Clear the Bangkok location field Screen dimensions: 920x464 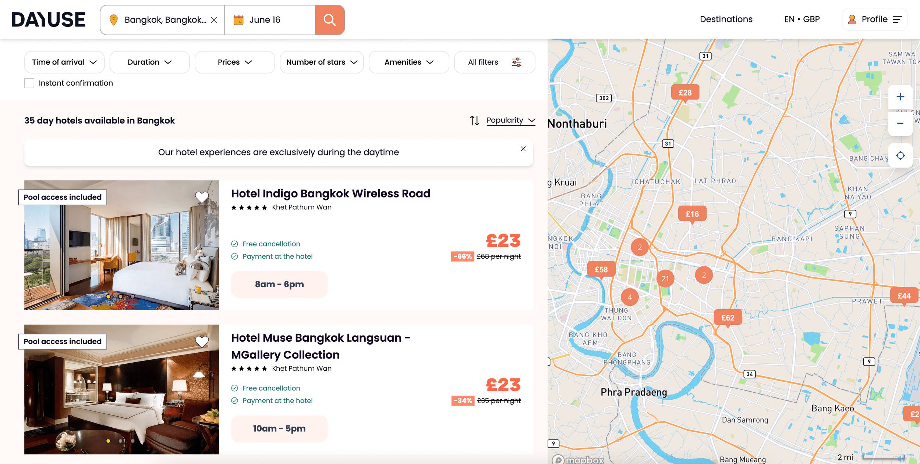pos(214,20)
